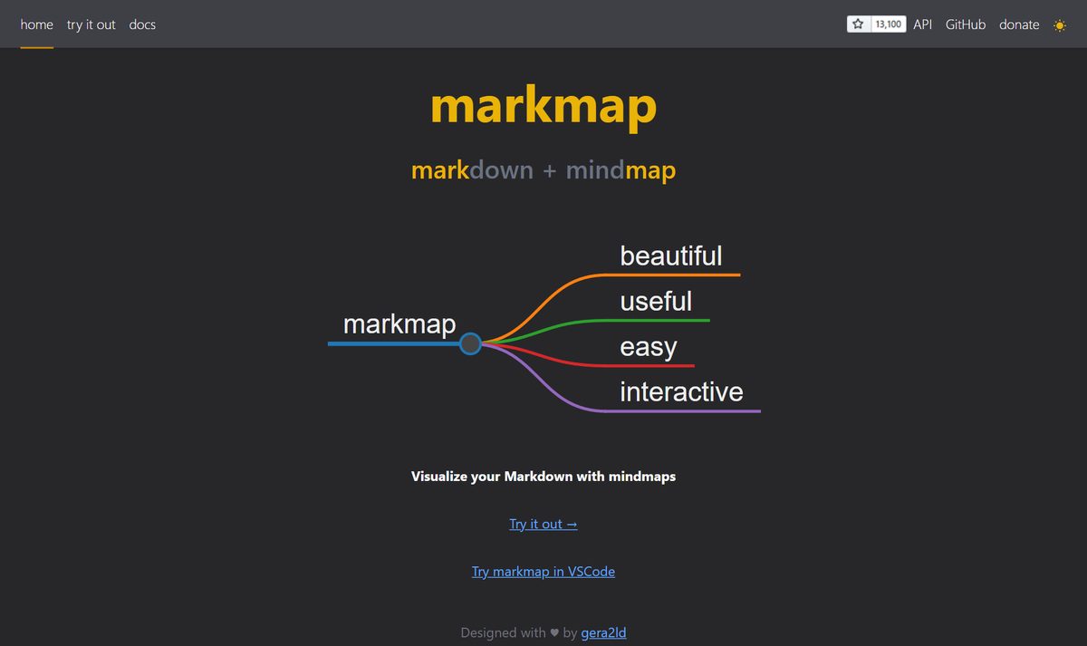Select the easy branch node
1087x646 pixels.
[x=649, y=347]
